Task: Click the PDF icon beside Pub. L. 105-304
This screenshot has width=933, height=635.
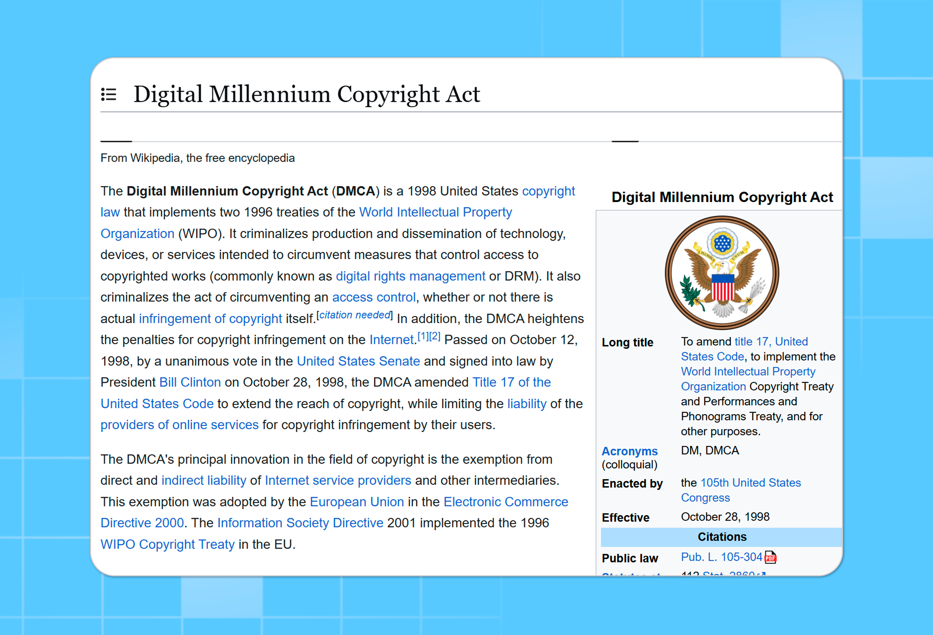Action: click(770, 557)
